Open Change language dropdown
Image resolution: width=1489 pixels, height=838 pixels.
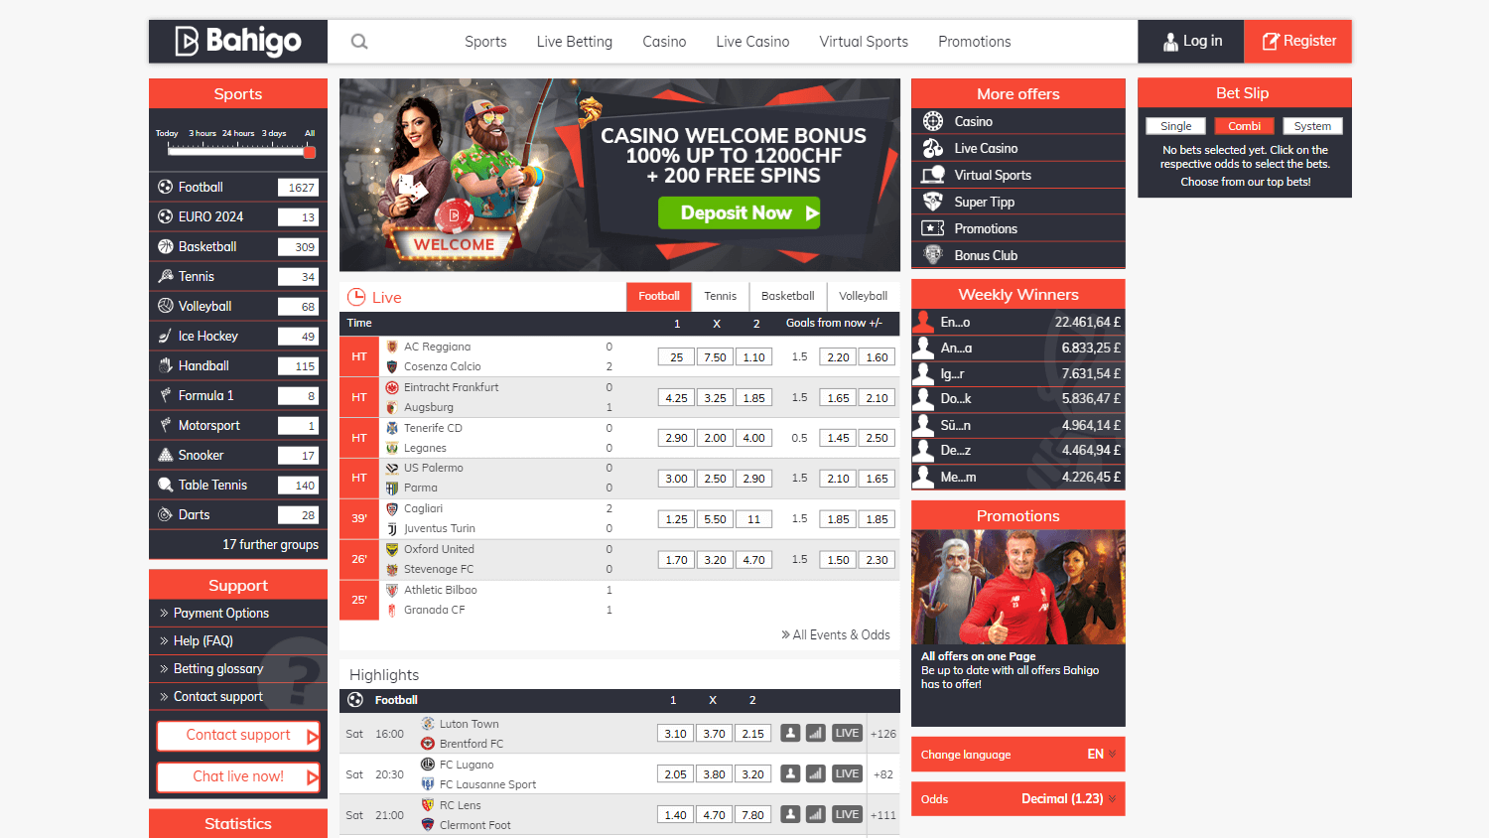pyautogui.click(x=1018, y=755)
